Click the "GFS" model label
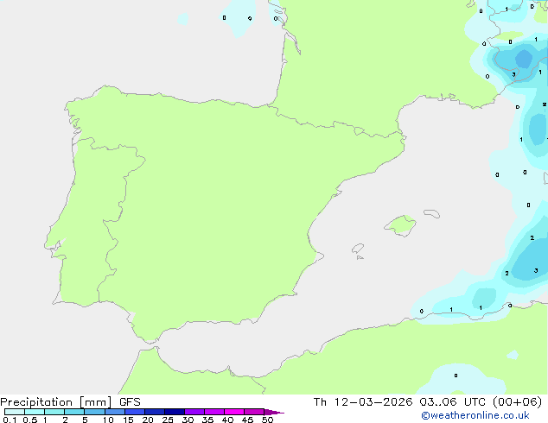 pyautogui.click(x=130, y=402)
